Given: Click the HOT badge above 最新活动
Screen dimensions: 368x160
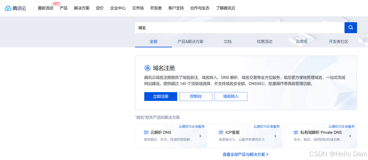Looking at the screenshot, I should pos(56,4).
